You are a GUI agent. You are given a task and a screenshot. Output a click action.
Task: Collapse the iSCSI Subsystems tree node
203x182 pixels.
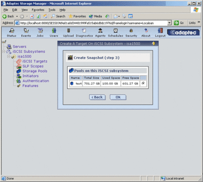4,51
